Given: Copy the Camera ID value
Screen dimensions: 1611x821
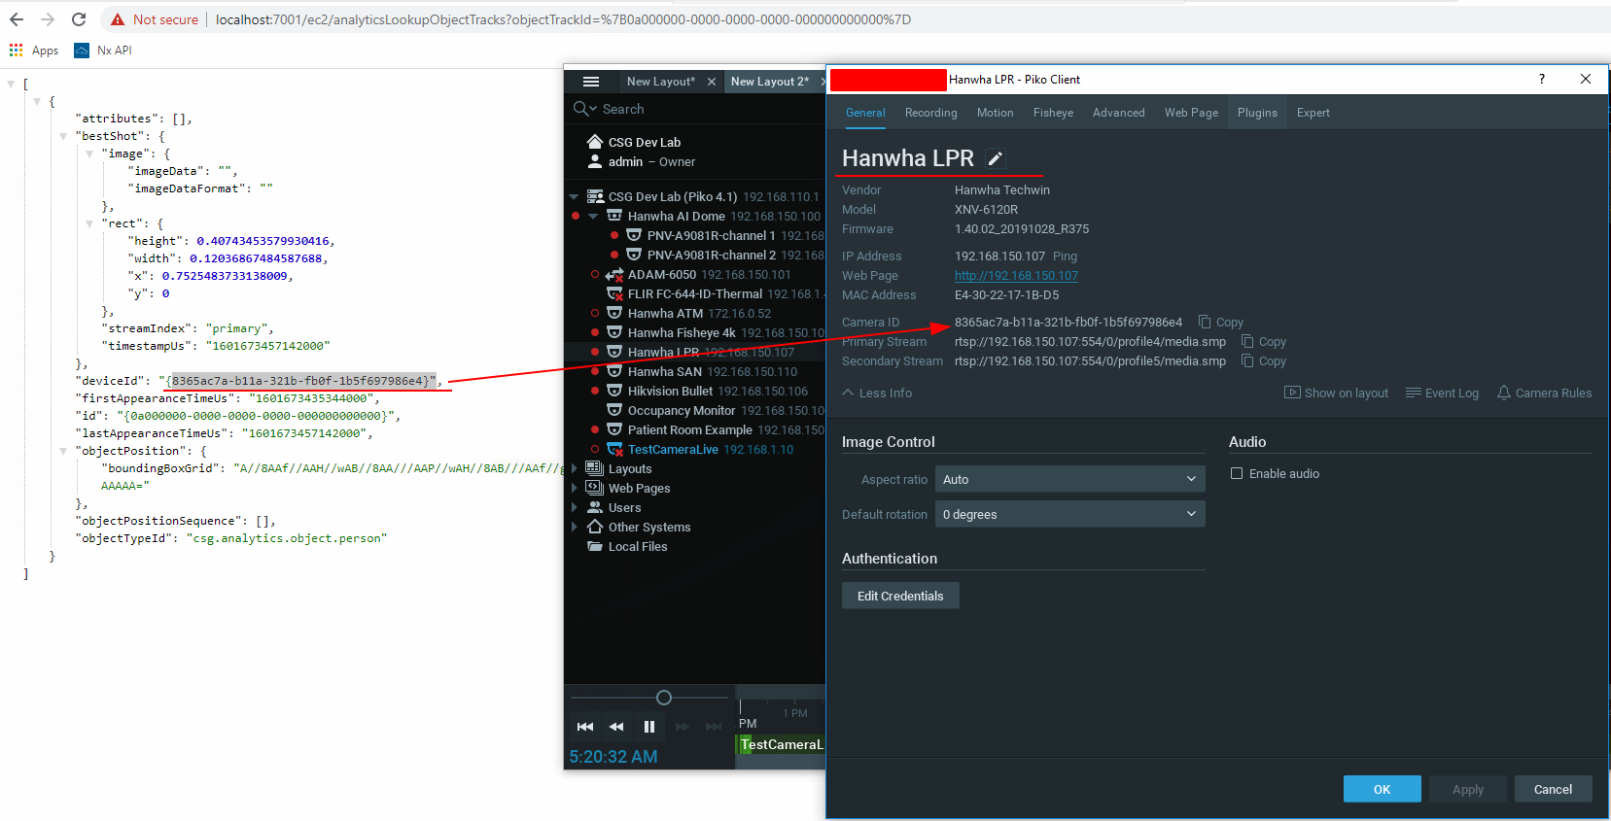Looking at the screenshot, I should tap(1221, 323).
